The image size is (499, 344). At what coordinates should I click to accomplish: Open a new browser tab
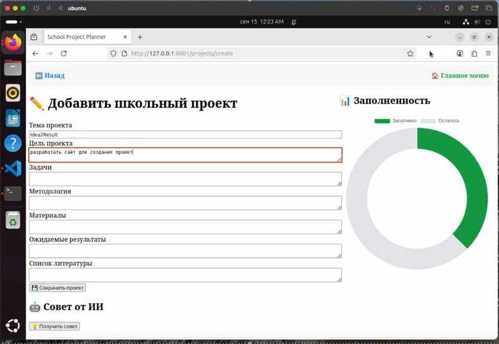tap(140, 37)
